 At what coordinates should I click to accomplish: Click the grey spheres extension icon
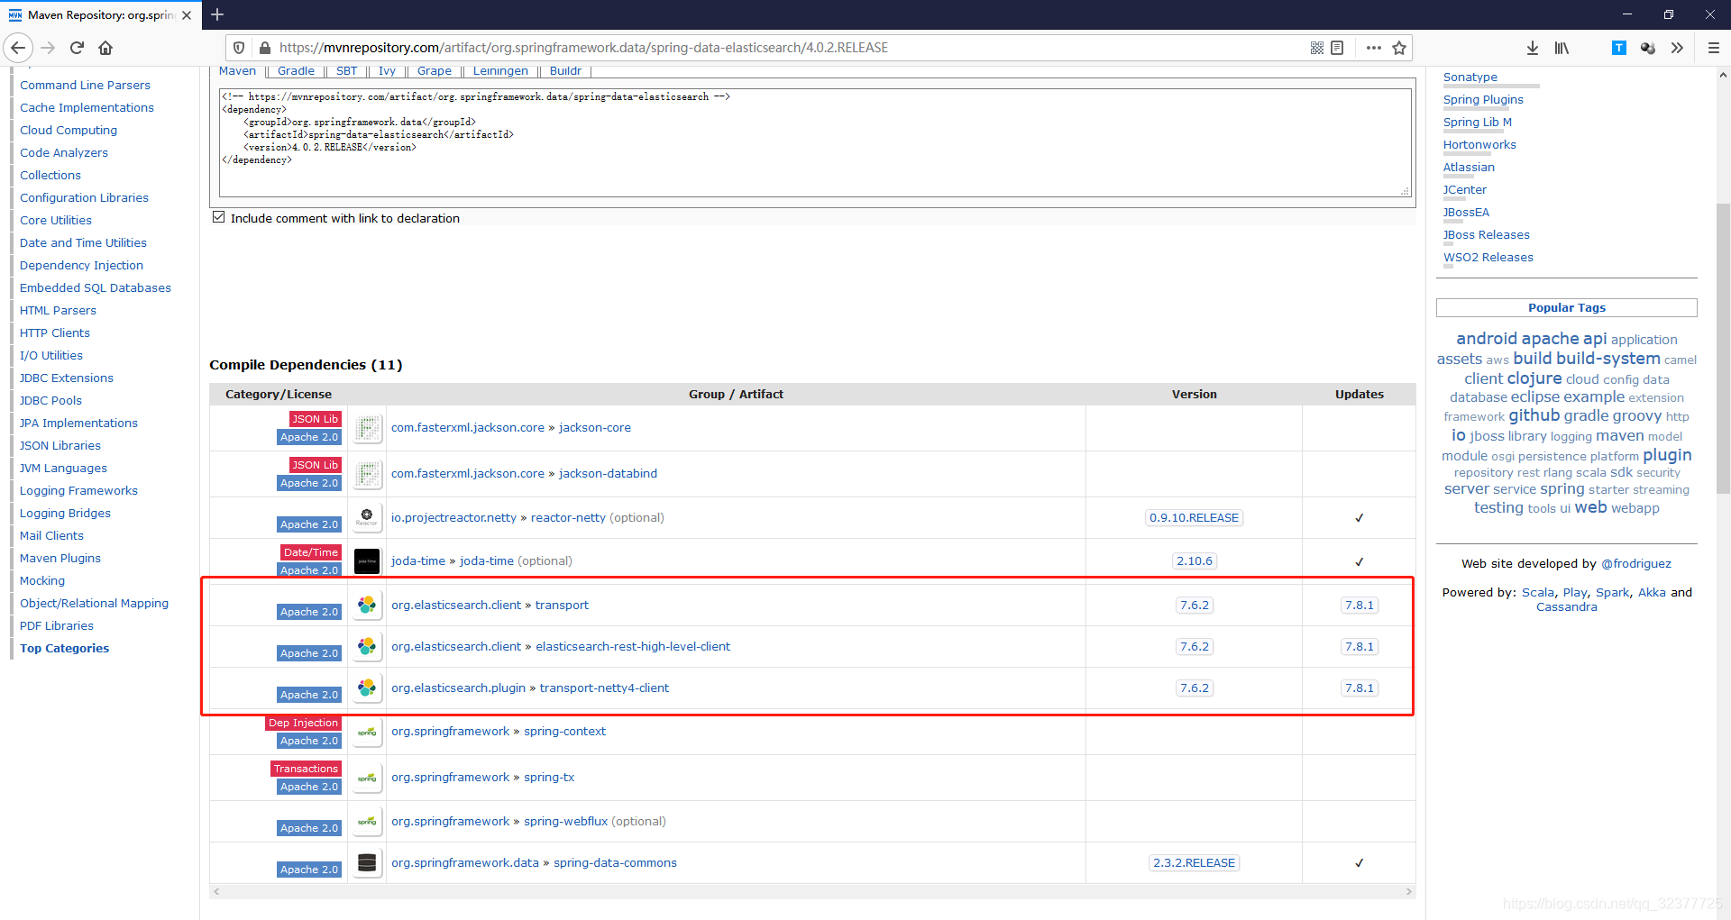coord(1648,48)
